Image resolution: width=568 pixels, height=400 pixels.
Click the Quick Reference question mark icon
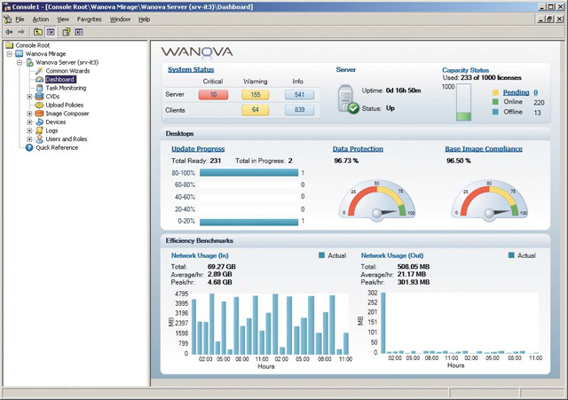(x=29, y=148)
